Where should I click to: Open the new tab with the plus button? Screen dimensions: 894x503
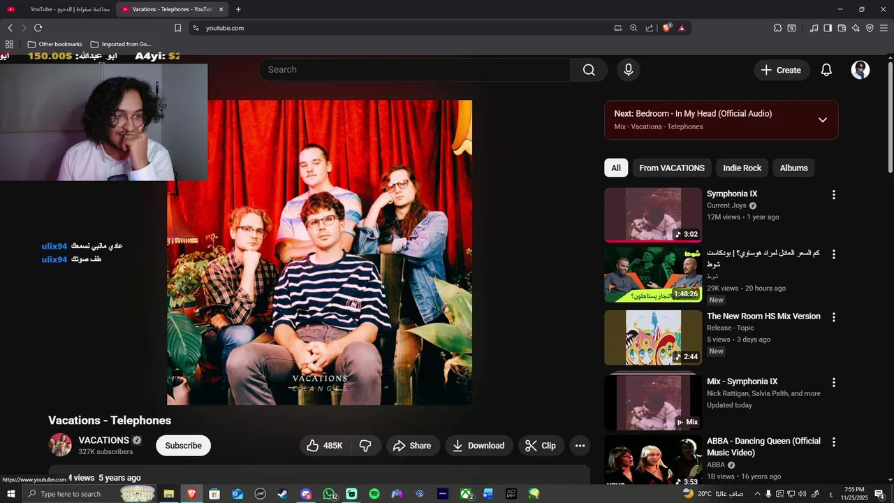coord(238,9)
